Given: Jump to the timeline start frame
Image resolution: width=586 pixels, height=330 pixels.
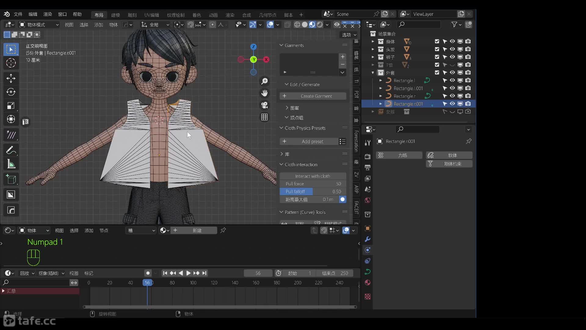Looking at the screenshot, I should 165,273.
